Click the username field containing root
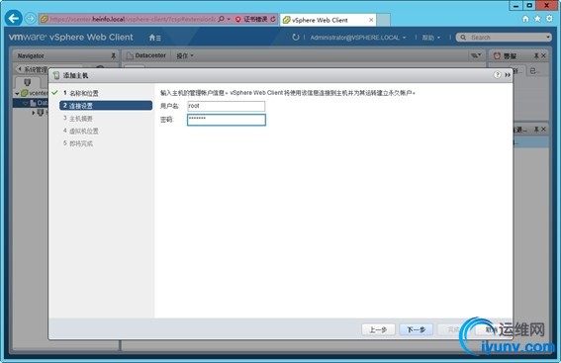Screen dimensions: 561x363 [x=227, y=106]
